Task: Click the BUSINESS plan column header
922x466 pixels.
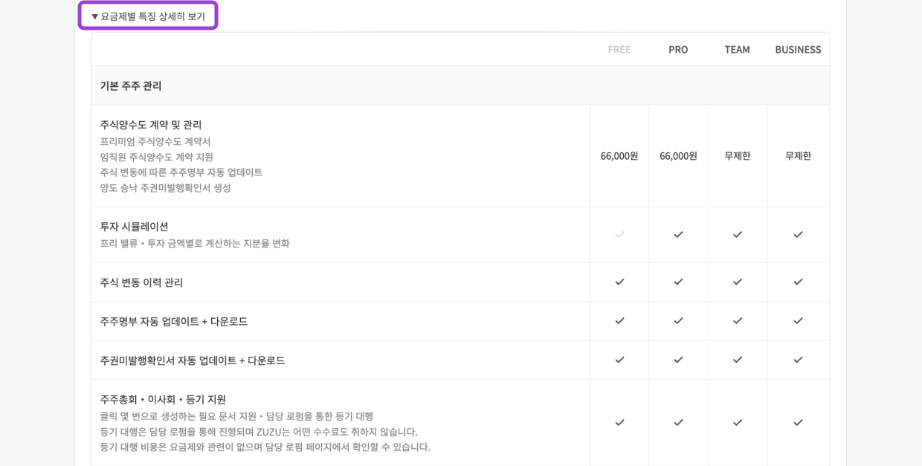Action: (x=798, y=49)
